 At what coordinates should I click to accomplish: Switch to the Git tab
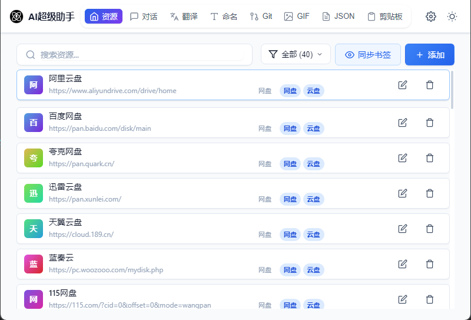(x=261, y=17)
